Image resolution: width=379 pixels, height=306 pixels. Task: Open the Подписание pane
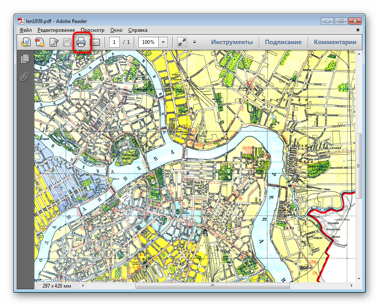283,42
